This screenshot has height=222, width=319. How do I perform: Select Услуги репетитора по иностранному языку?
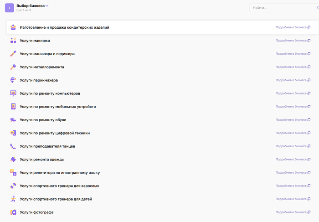[60, 173]
